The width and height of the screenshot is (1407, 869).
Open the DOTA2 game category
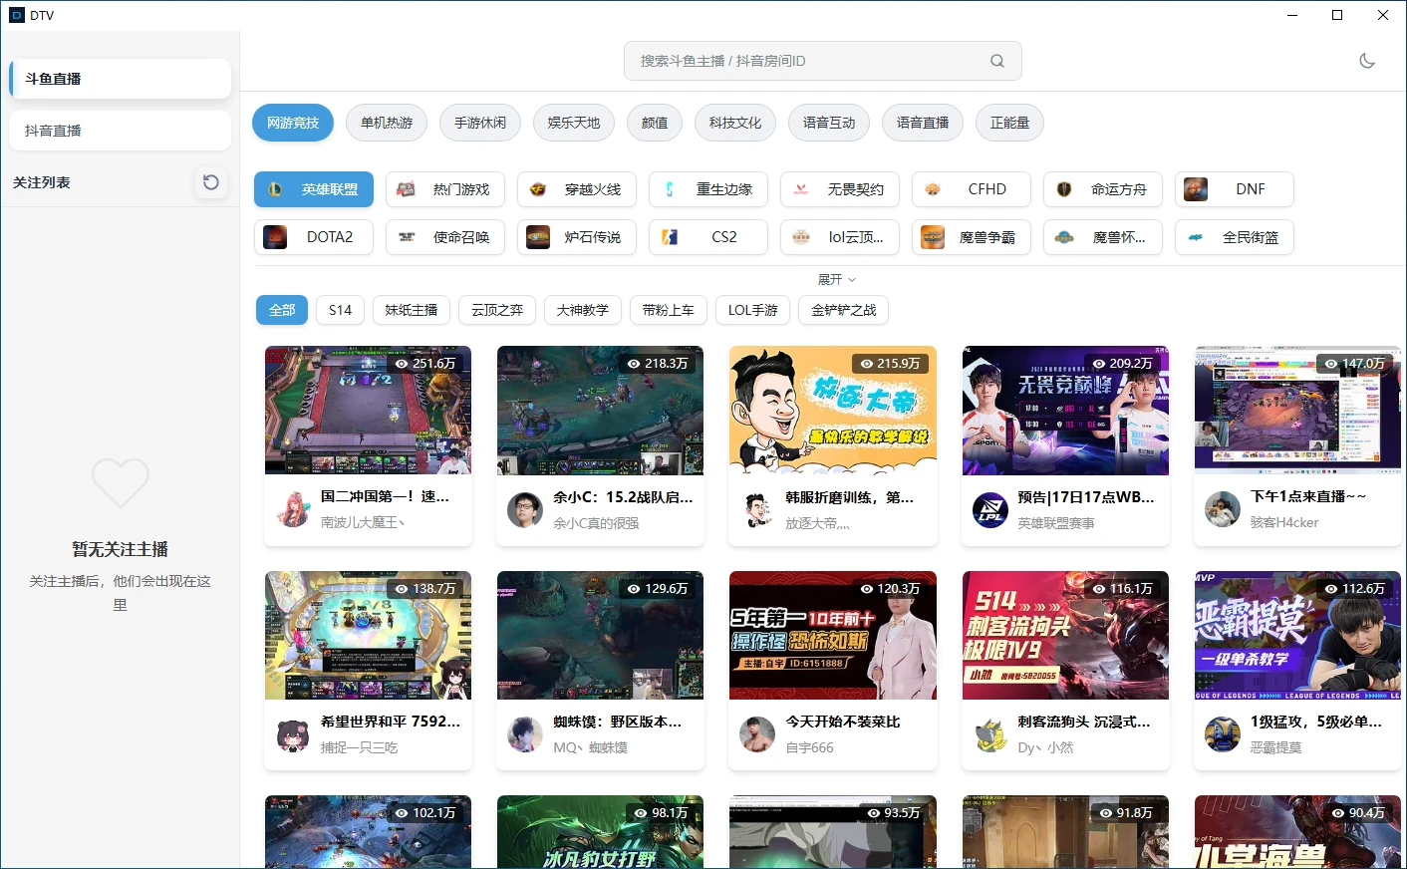(x=314, y=237)
